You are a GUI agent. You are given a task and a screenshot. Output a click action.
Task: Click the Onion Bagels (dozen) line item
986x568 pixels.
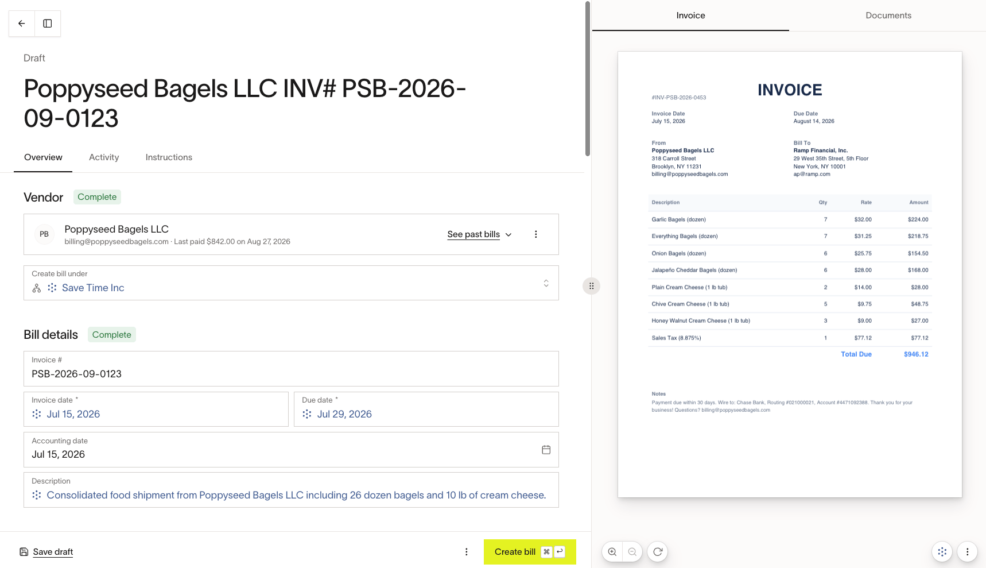[x=790, y=253]
